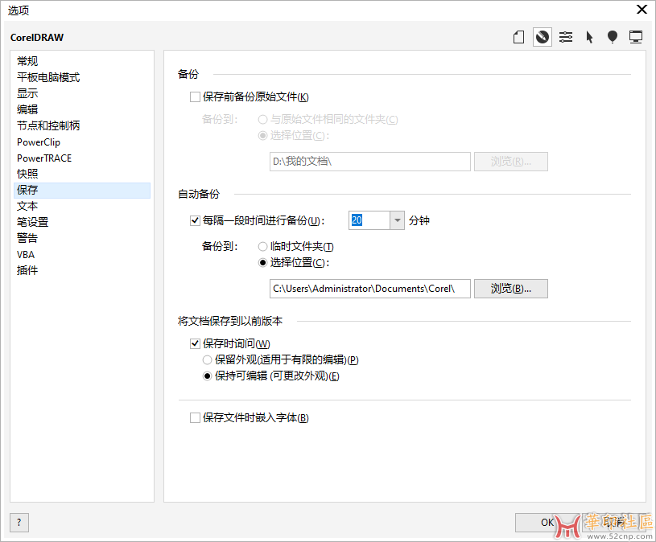
Task: Open the 显示 category
Action: click(82, 93)
